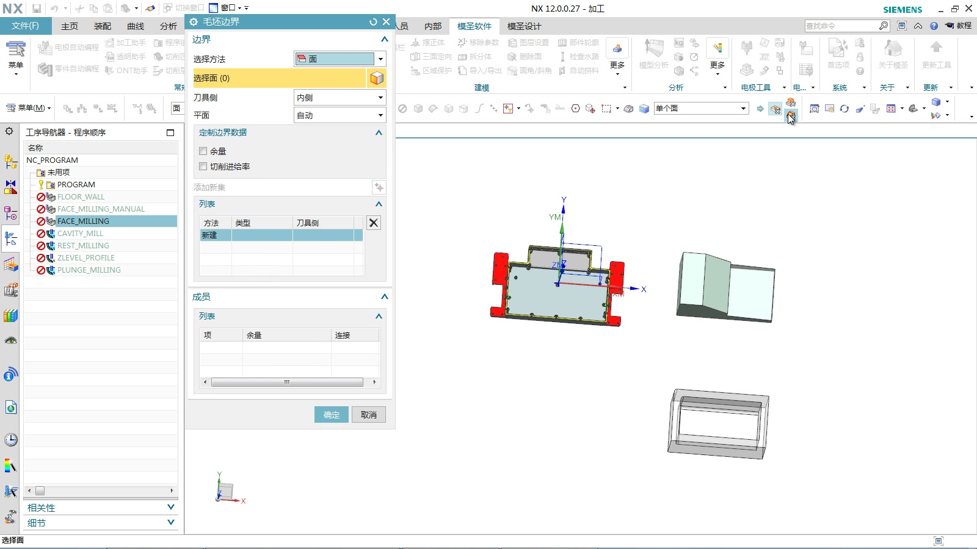977x549 pixels.
Task: Click the rotate view icon in toolbar
Action: 844,109
